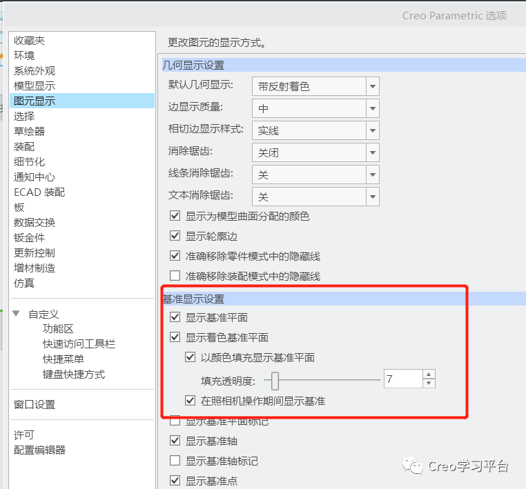
Task: Toggle 以颜色填充显示基准平面 checkbox
Action: (x=191, y=357)
